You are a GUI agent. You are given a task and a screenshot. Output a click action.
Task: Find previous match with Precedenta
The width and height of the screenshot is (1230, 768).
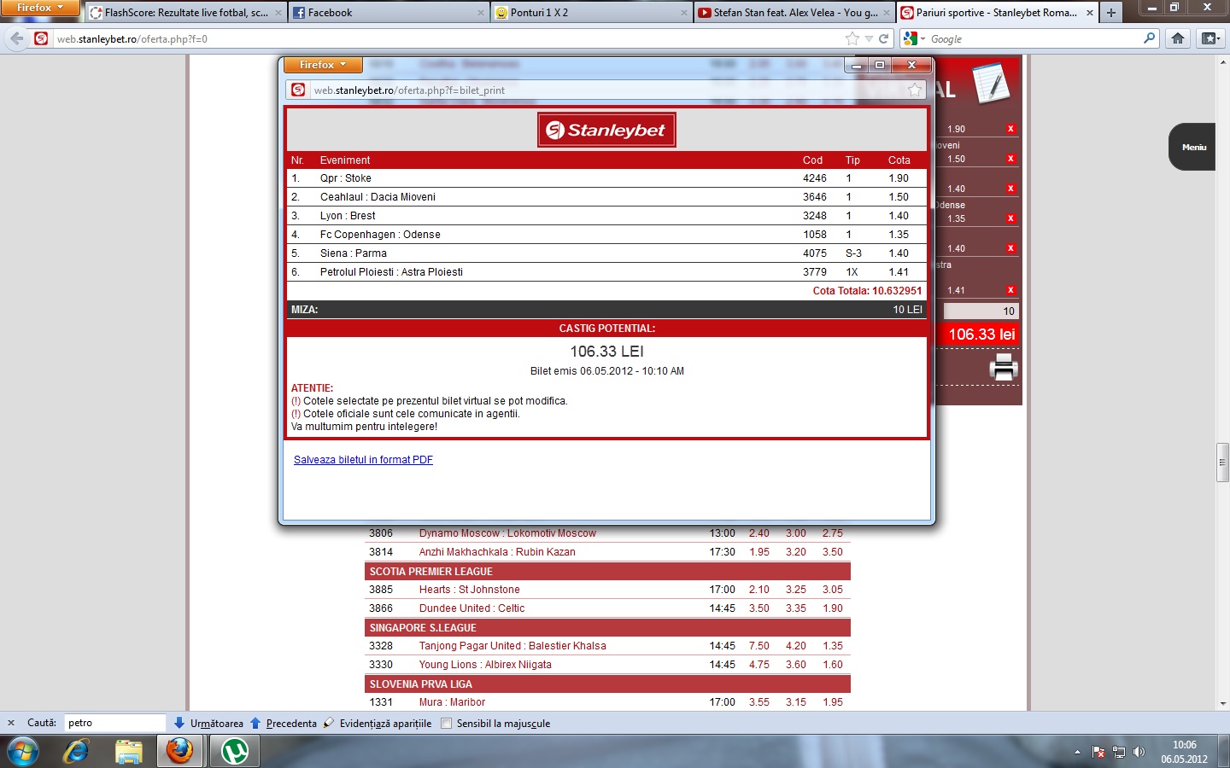283,723
